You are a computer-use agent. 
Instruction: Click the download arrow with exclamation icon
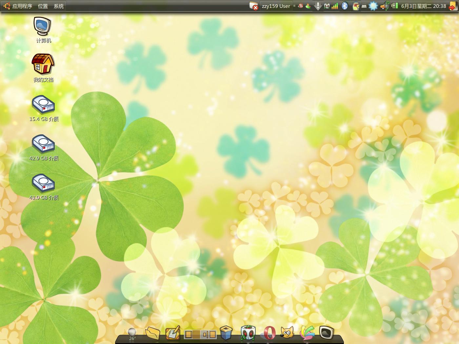[318, 6]
